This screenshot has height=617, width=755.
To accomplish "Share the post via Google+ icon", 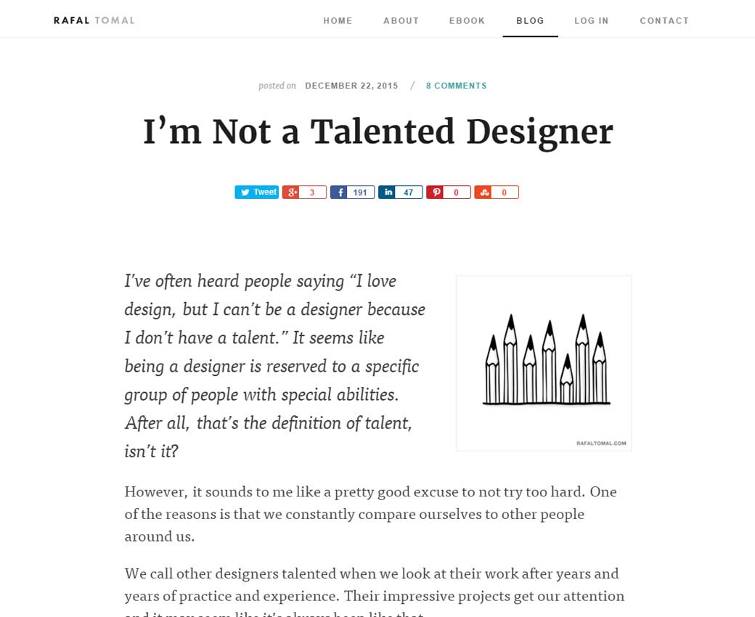I will [291, 192].
